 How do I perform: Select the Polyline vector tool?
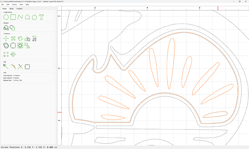click(20, 17)
